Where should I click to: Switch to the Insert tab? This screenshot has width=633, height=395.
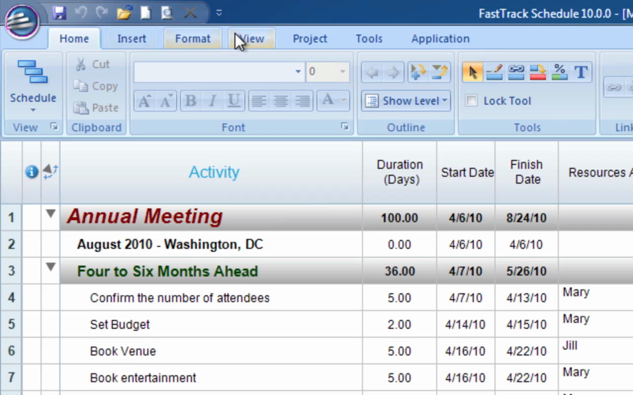tap(132, 39)
